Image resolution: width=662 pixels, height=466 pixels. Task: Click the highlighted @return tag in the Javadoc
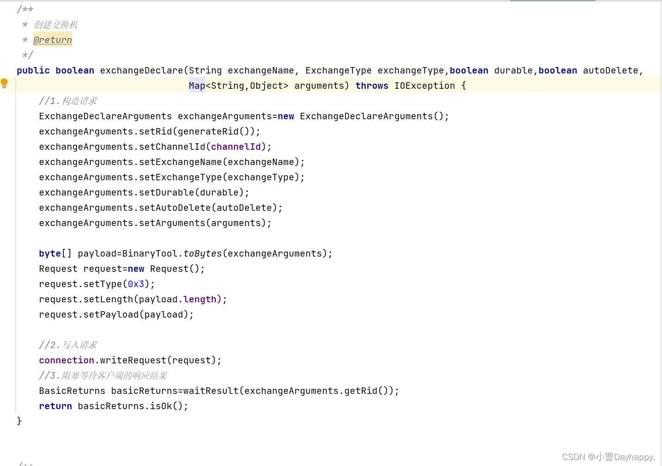53,40
